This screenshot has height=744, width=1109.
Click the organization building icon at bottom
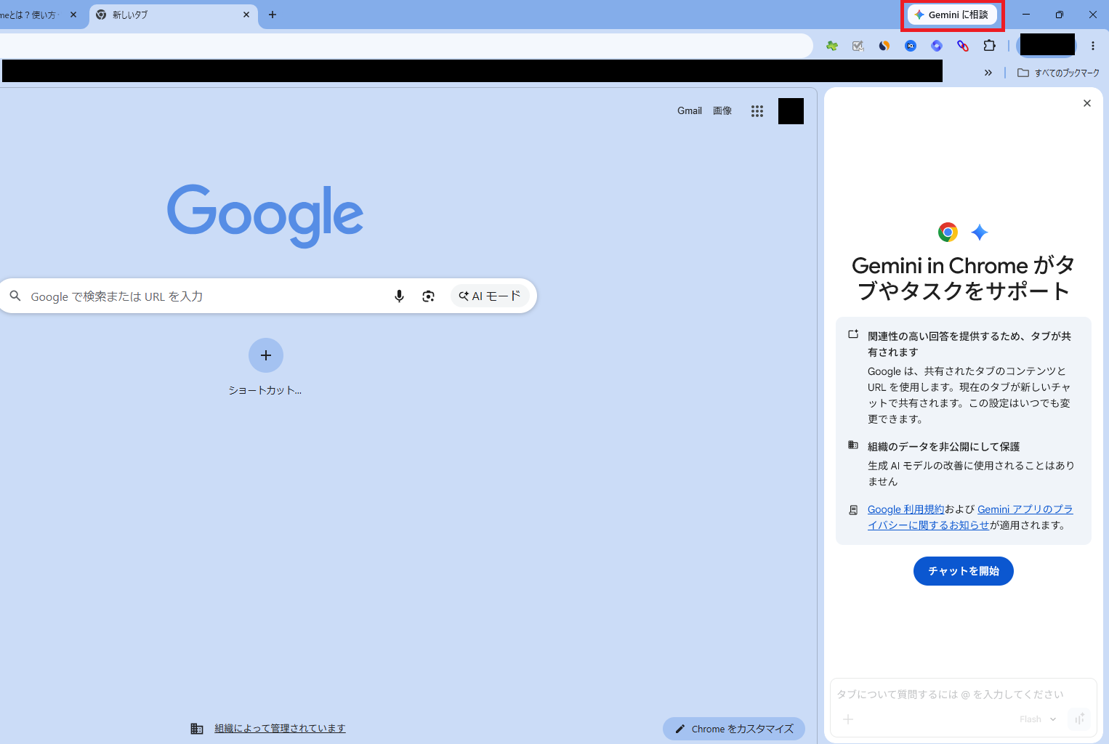(197, 729)
